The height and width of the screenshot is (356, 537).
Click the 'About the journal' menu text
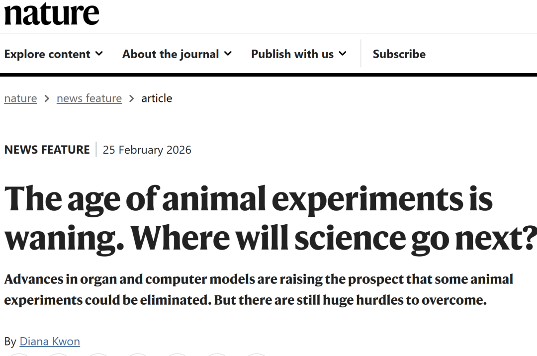[171, 54]
